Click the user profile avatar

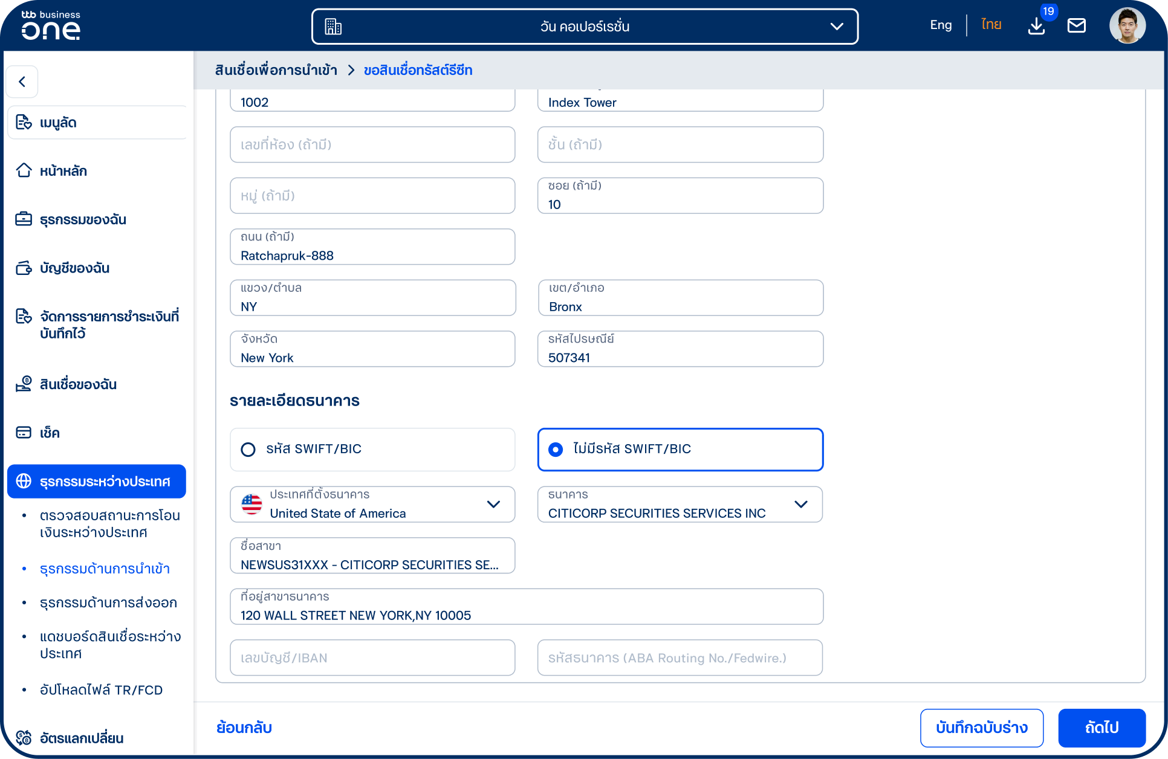click(1127, 25)
